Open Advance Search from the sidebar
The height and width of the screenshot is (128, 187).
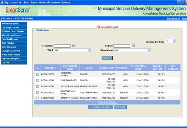pyautogui.click(x=14, y=24)
